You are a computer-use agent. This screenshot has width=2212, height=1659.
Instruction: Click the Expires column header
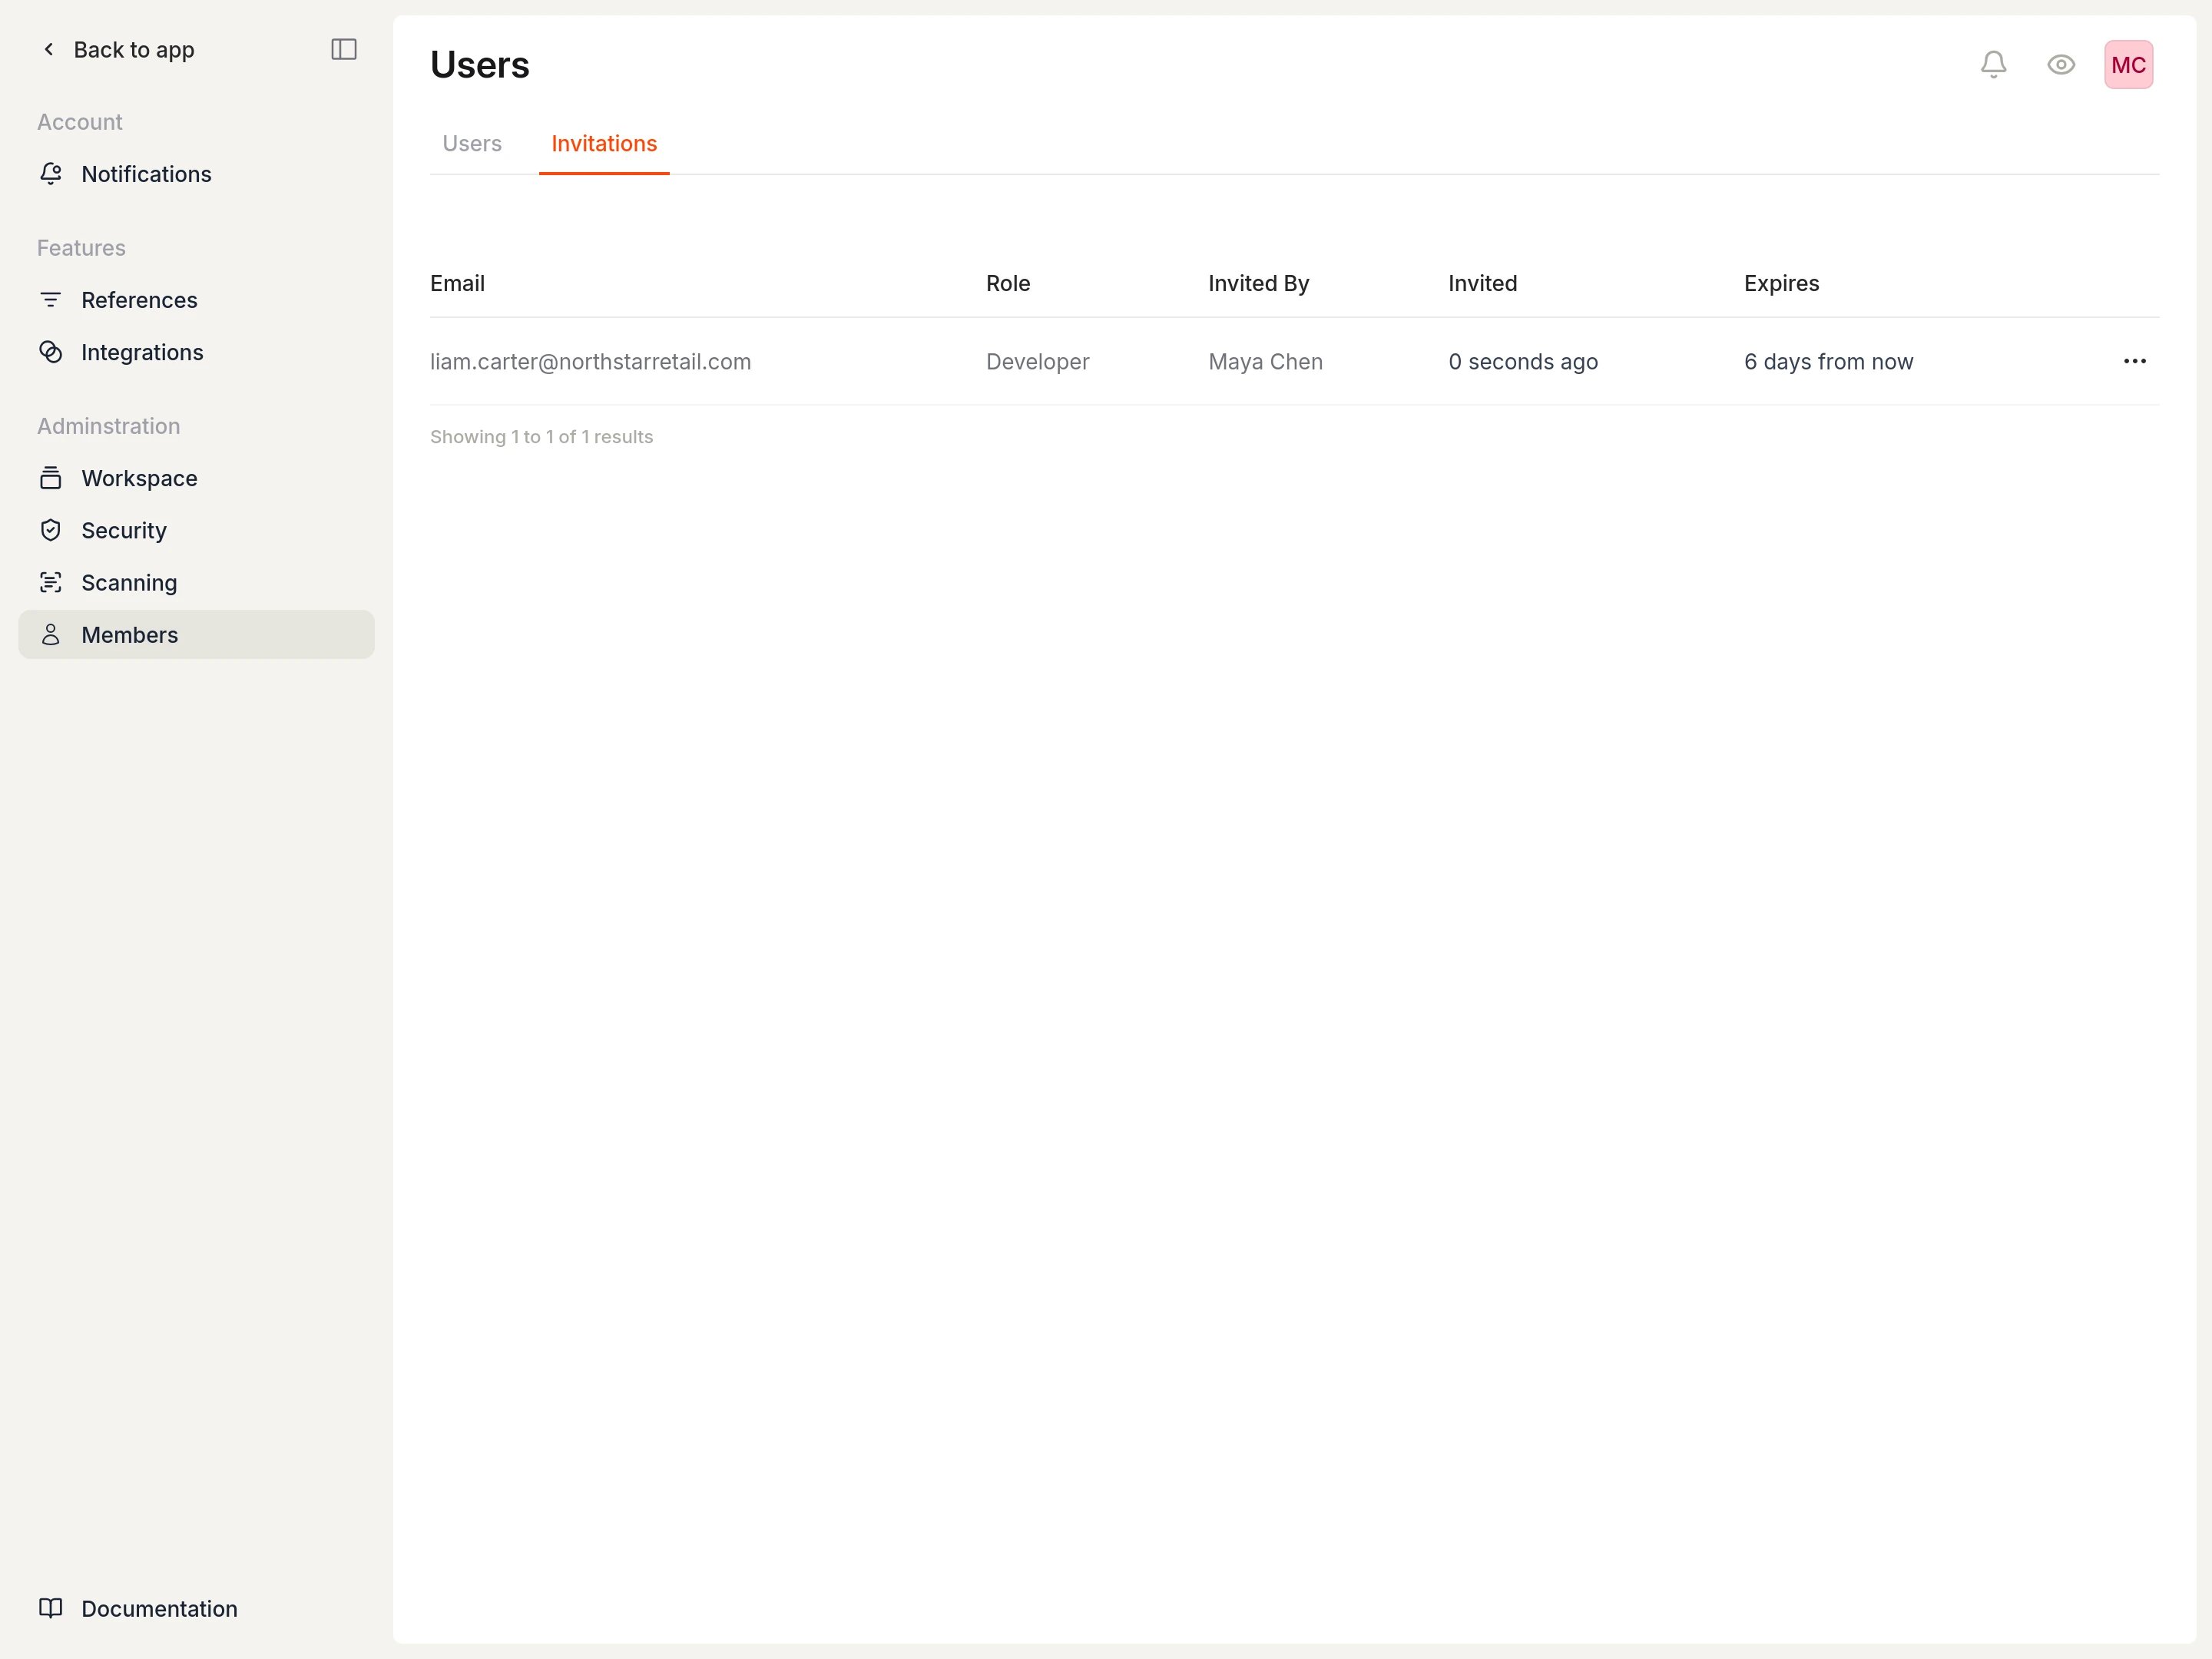point(1781,283)
